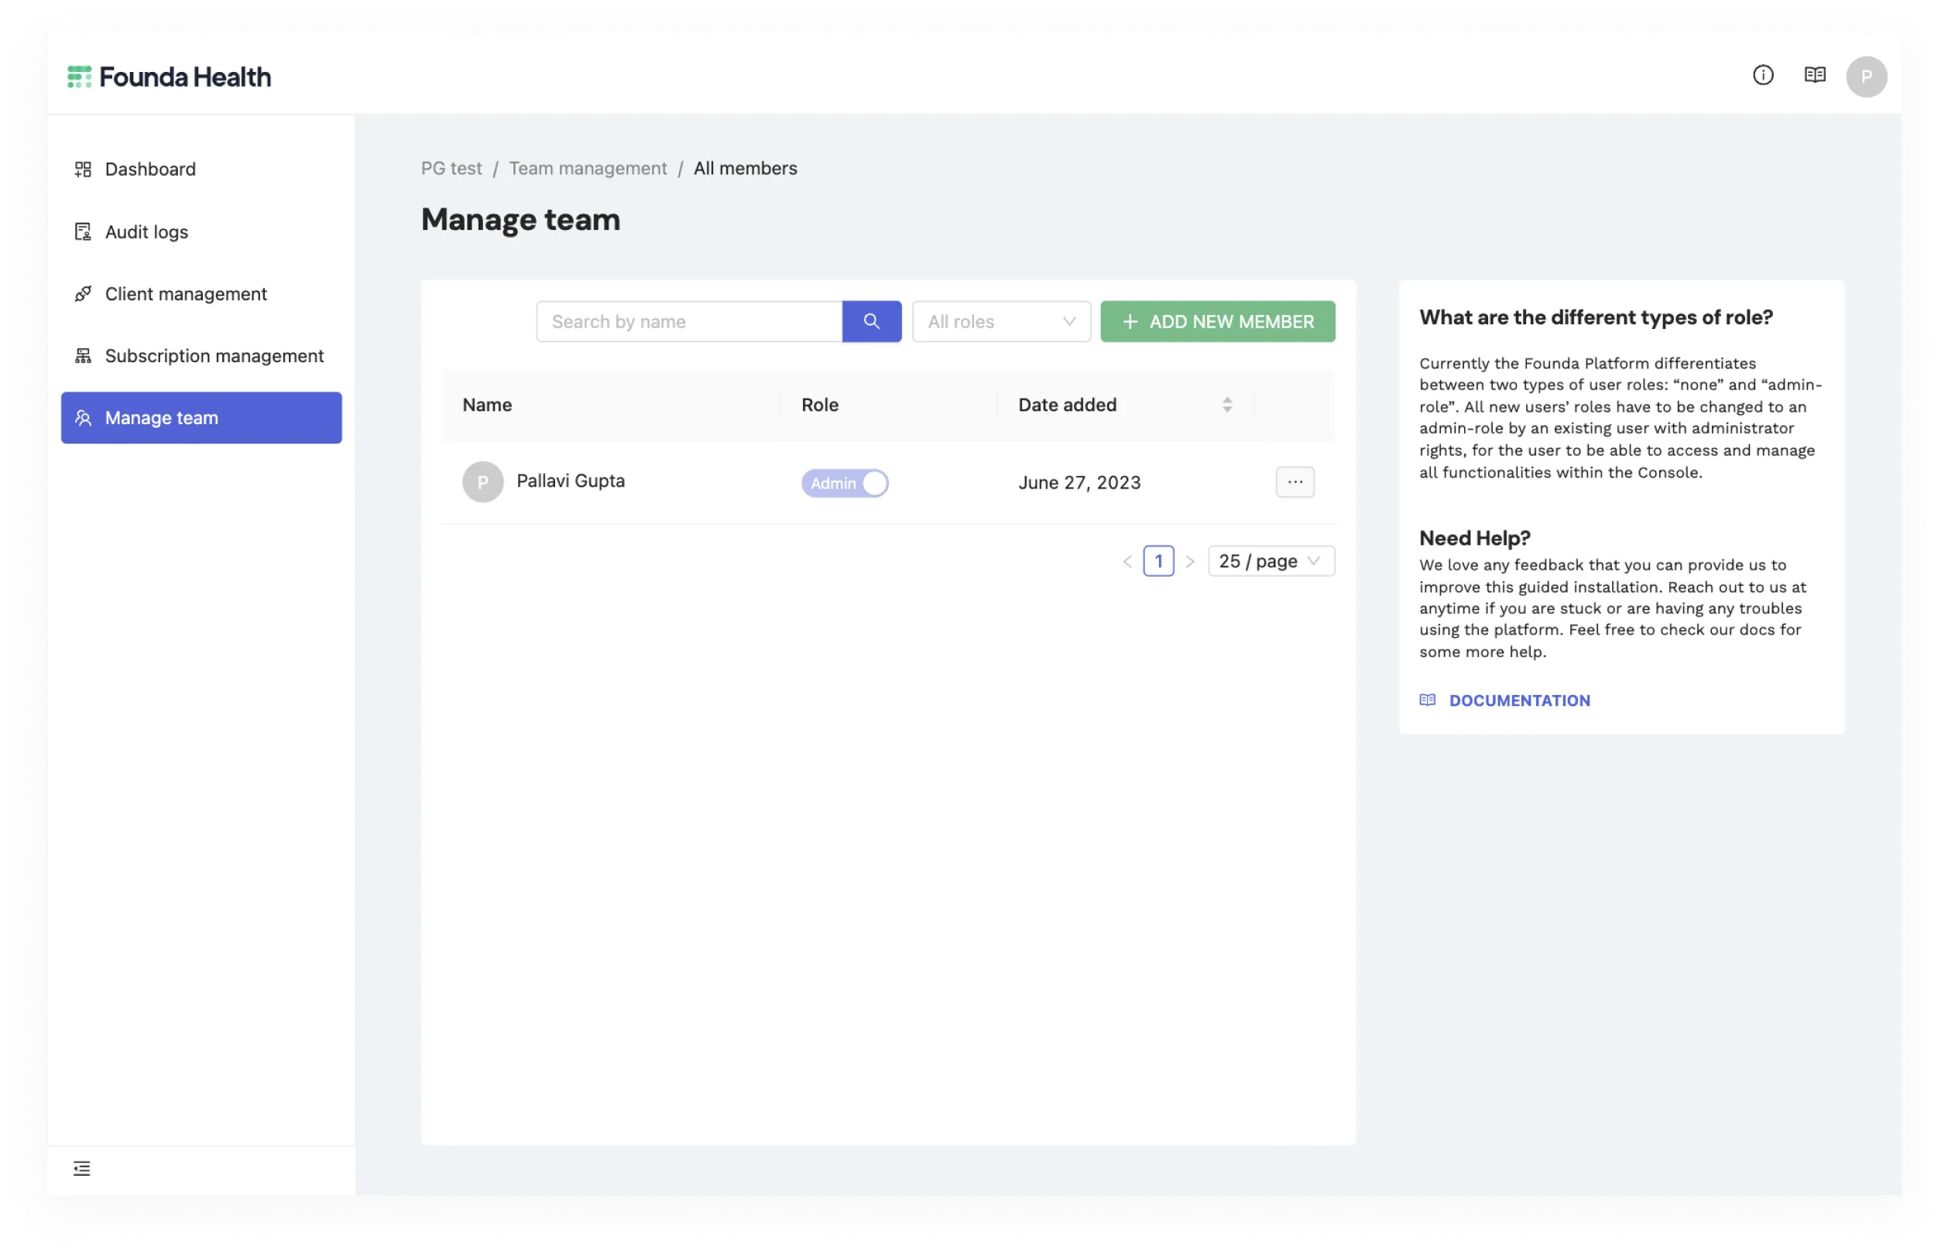Toggle the Admin role switch for Pallavi Gupta

click(x=845, y=483)
